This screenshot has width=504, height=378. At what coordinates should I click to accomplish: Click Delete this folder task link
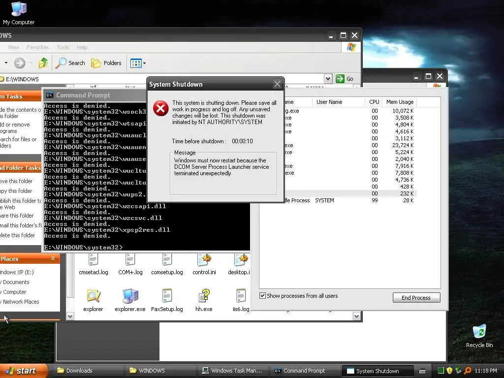pos(18,235)
